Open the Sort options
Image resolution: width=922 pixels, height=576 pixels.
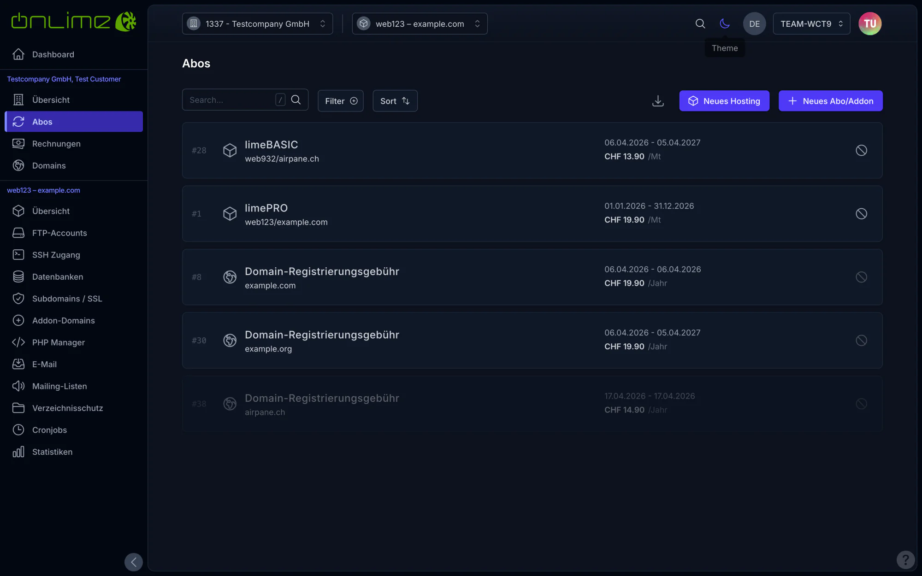coord(395,101)
